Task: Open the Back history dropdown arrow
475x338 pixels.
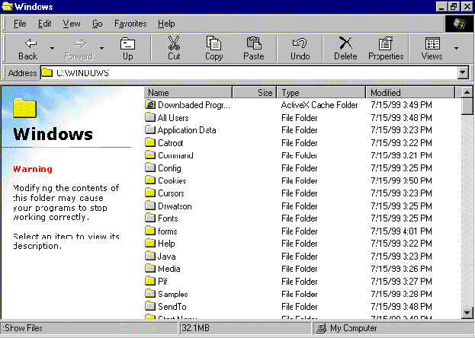Action: point(52,48)
